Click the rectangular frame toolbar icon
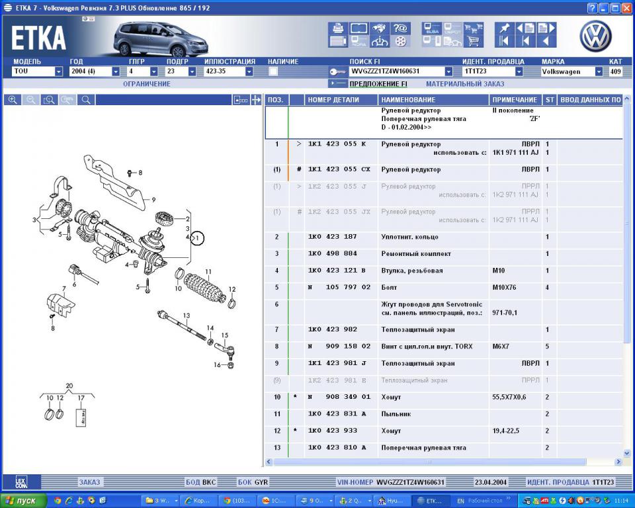Screen dimensions: 635x508 point(359,28)
